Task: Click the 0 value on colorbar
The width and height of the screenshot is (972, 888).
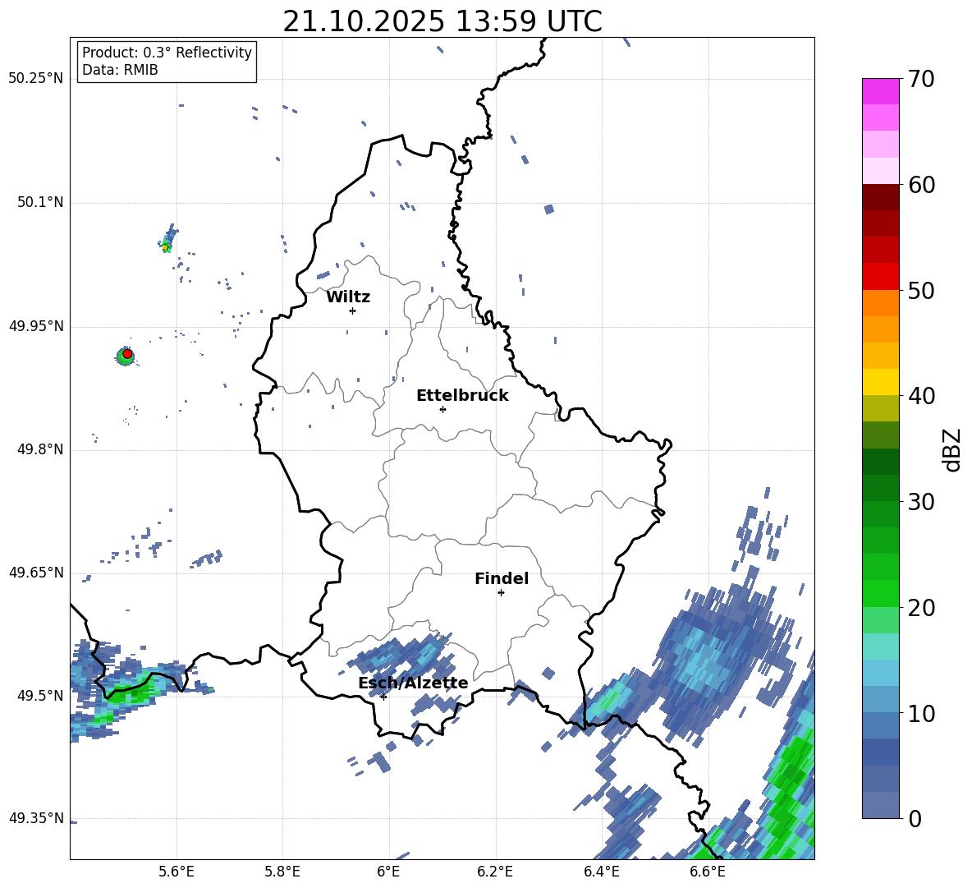Action: 915,818
